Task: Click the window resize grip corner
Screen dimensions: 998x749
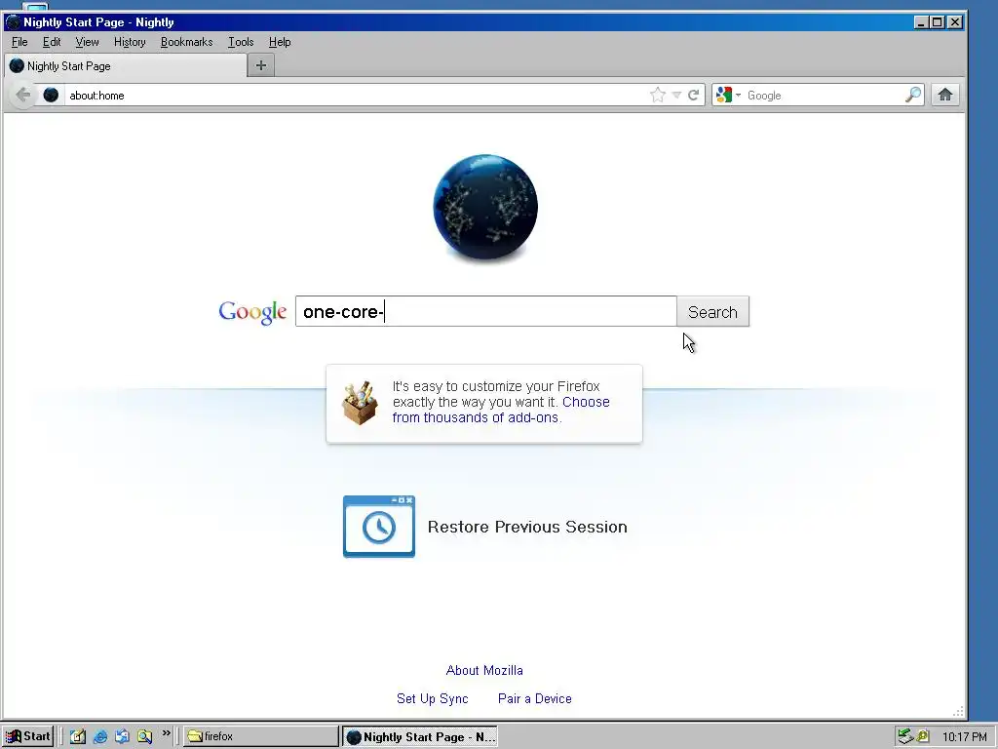Action: 958,711
